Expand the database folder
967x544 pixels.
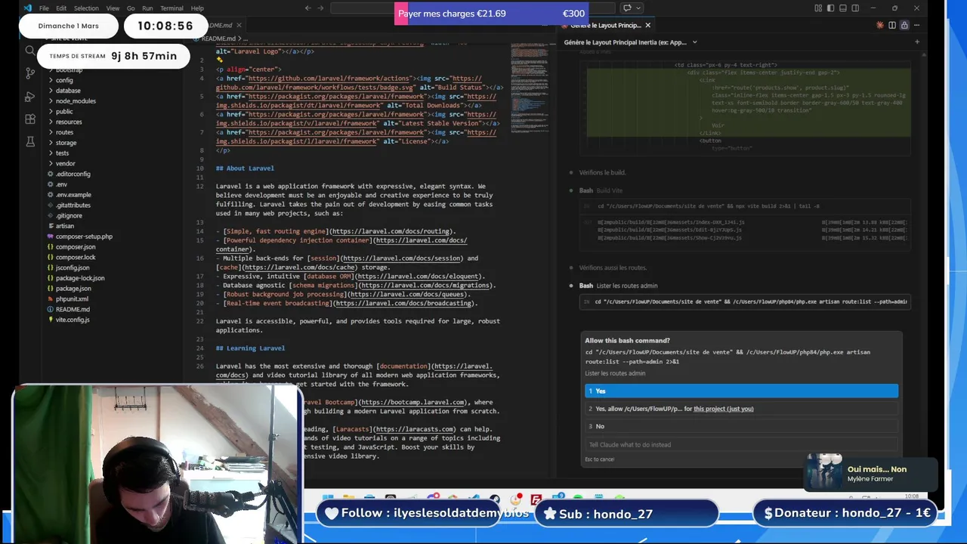click(x=68, y=91)
